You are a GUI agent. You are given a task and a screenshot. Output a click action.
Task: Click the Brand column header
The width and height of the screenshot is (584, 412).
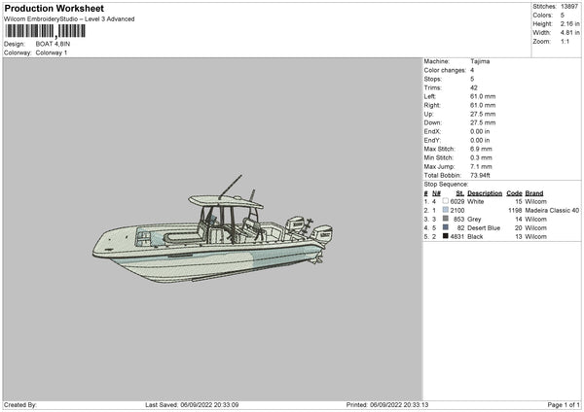pos(534,193)
